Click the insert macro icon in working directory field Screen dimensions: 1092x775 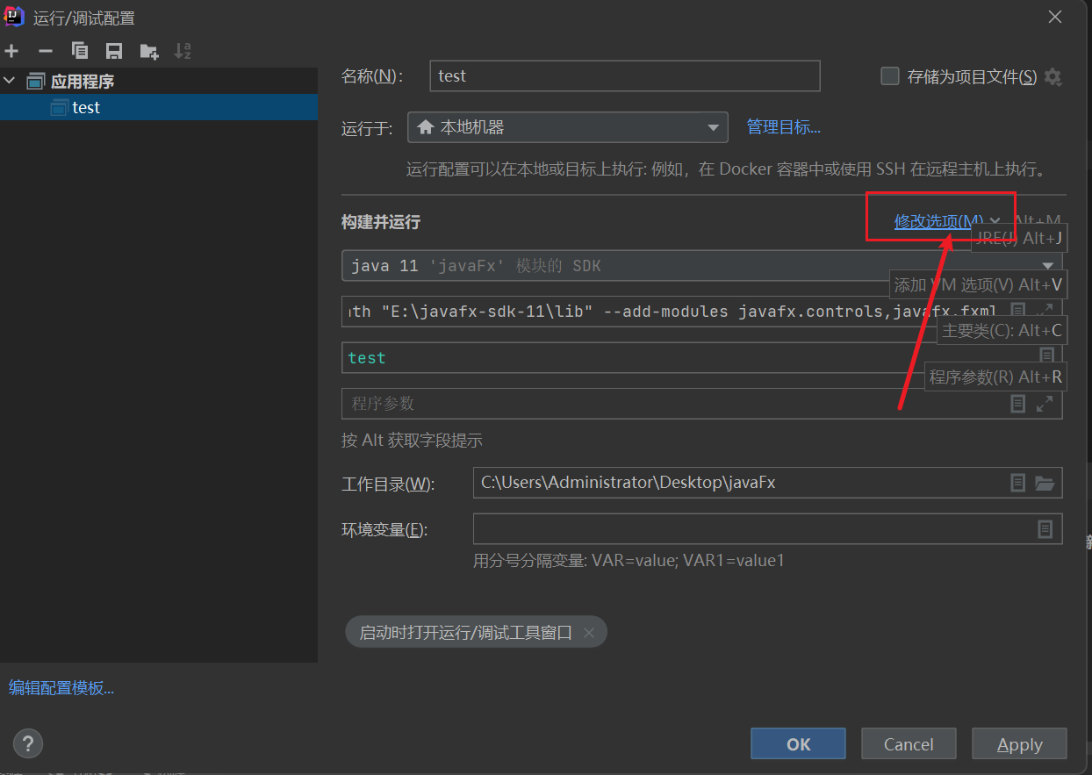pos(1017,483)
